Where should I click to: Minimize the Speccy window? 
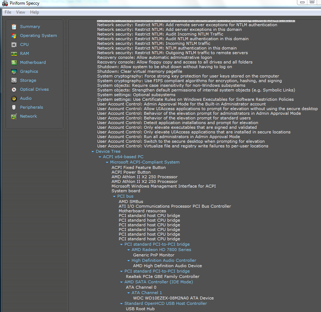[302, 2]
